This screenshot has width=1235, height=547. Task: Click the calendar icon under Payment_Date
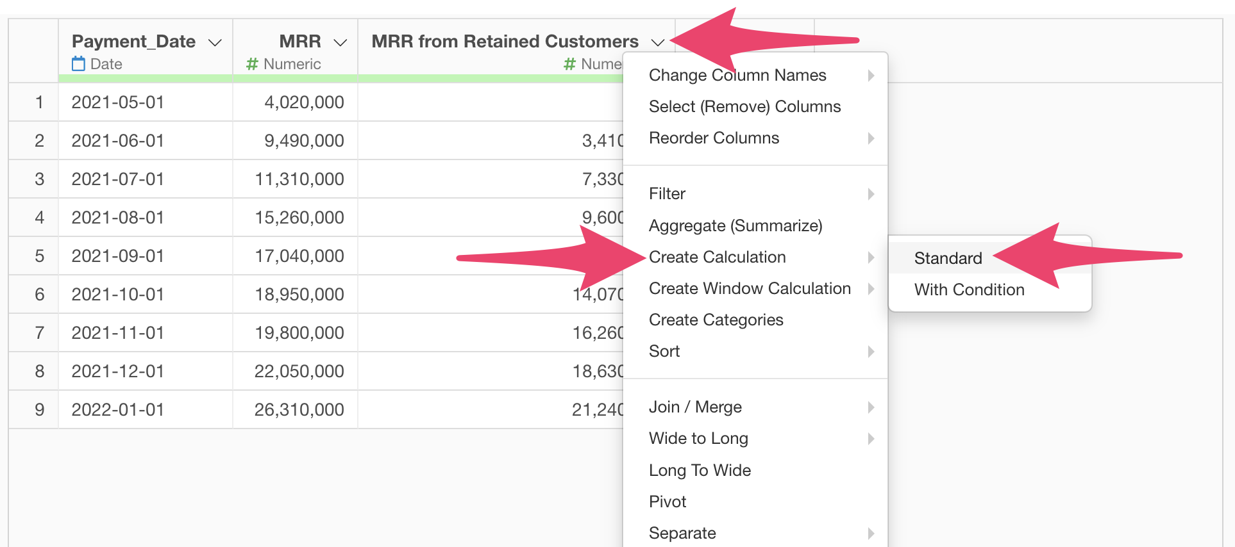point(78,64)
